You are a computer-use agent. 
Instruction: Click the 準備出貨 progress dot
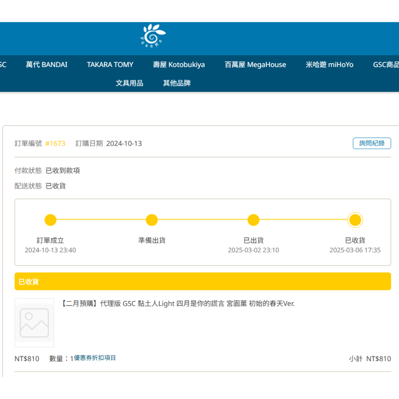coord(152,220)
